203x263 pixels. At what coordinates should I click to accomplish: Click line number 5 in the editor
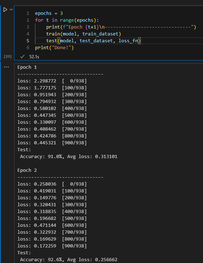coord(28,41)
